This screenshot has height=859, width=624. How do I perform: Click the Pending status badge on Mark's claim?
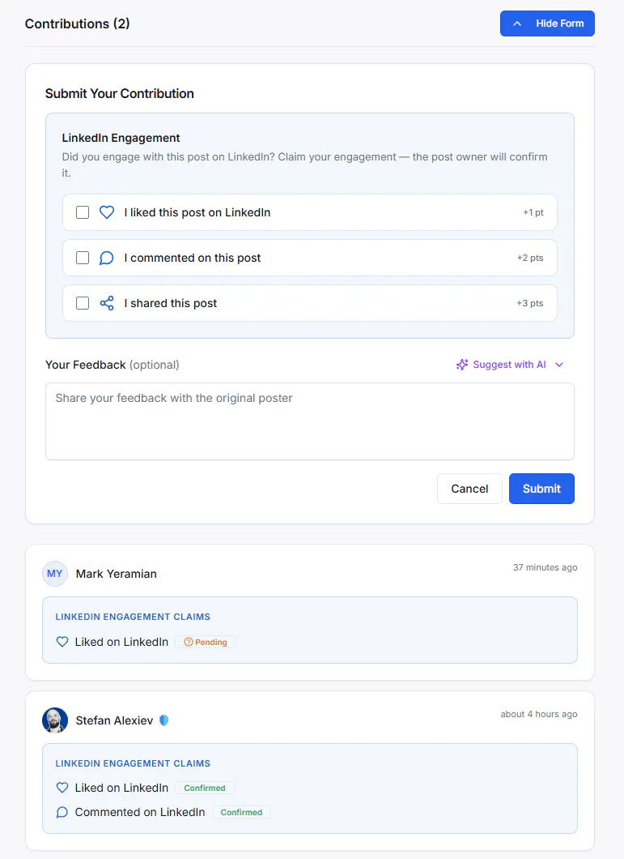click(206, 642)
